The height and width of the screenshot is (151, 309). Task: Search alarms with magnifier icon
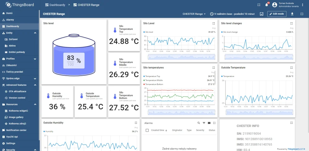[x=199, y=123]
